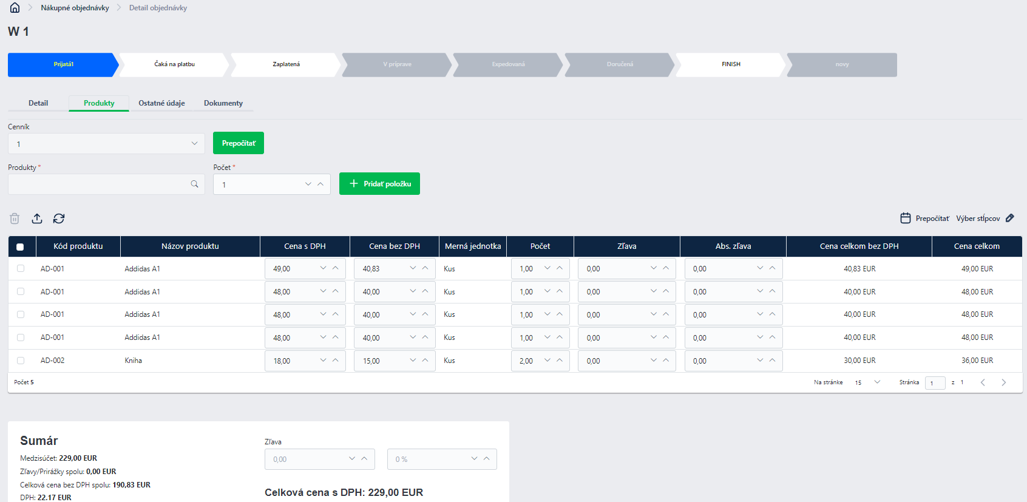
Task: Select all rows with header checkbox
Action: click(x=20, y=246)
